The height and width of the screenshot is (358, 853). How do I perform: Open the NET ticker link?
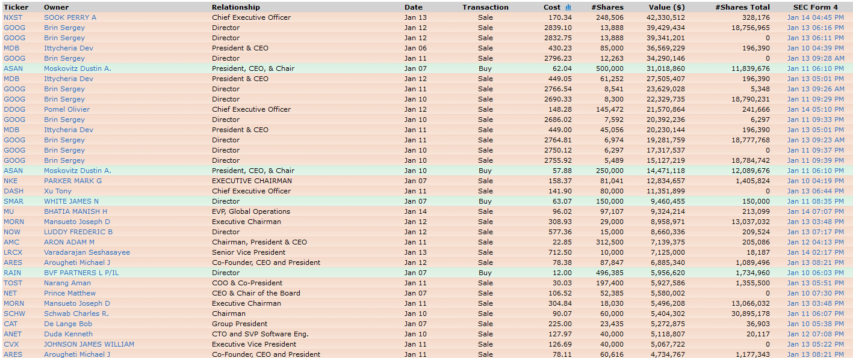pyautogui.click(x=11, y=293)
